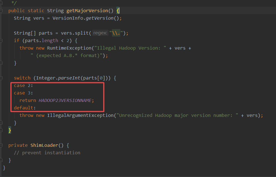Click the highlighted opening brace after getMajorVersion()

[x=118, y=11]
